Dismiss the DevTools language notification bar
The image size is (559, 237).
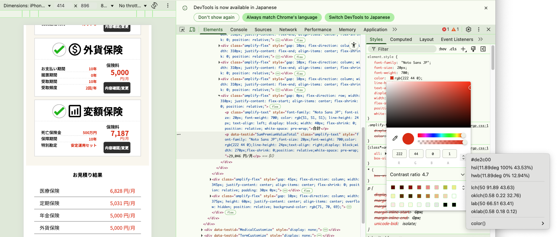[x=486, y=8]
